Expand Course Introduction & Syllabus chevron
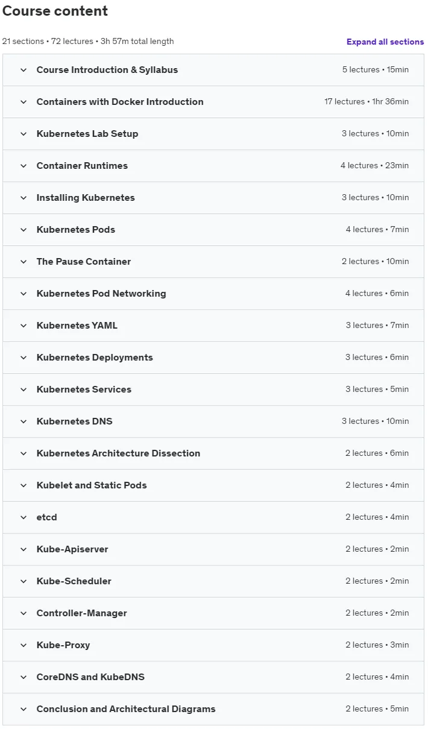The height and width of the screenshot is (729, 428). [24, 70]
